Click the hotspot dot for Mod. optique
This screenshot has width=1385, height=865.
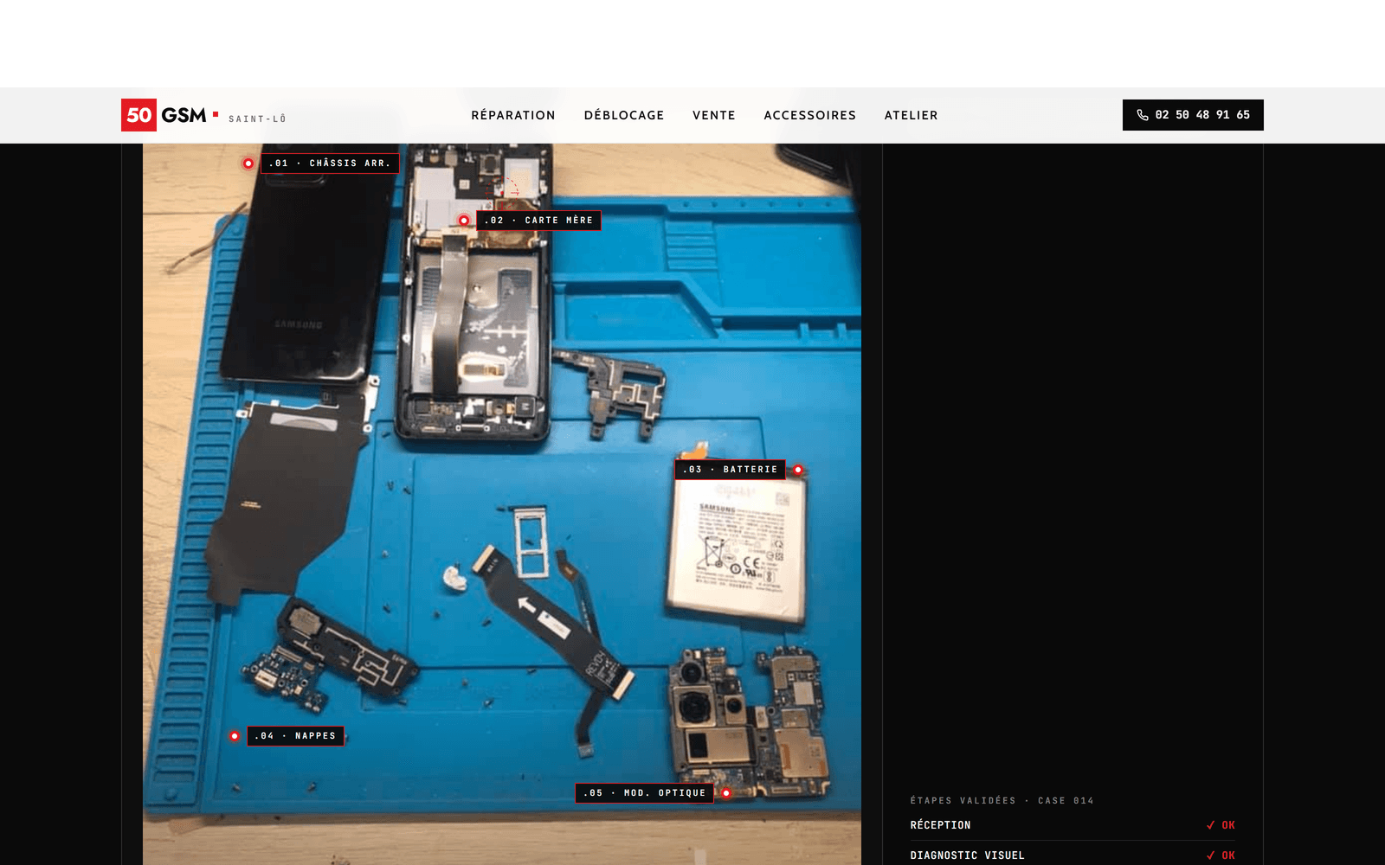(x=726, y=793)
